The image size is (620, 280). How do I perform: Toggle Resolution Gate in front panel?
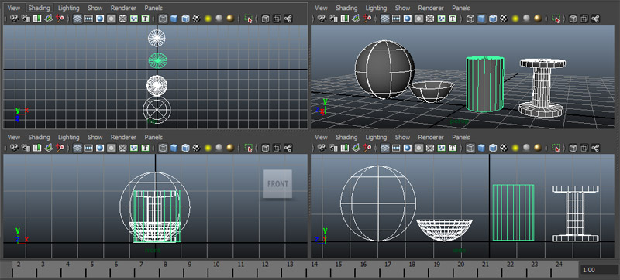click(x=100, y=148)
